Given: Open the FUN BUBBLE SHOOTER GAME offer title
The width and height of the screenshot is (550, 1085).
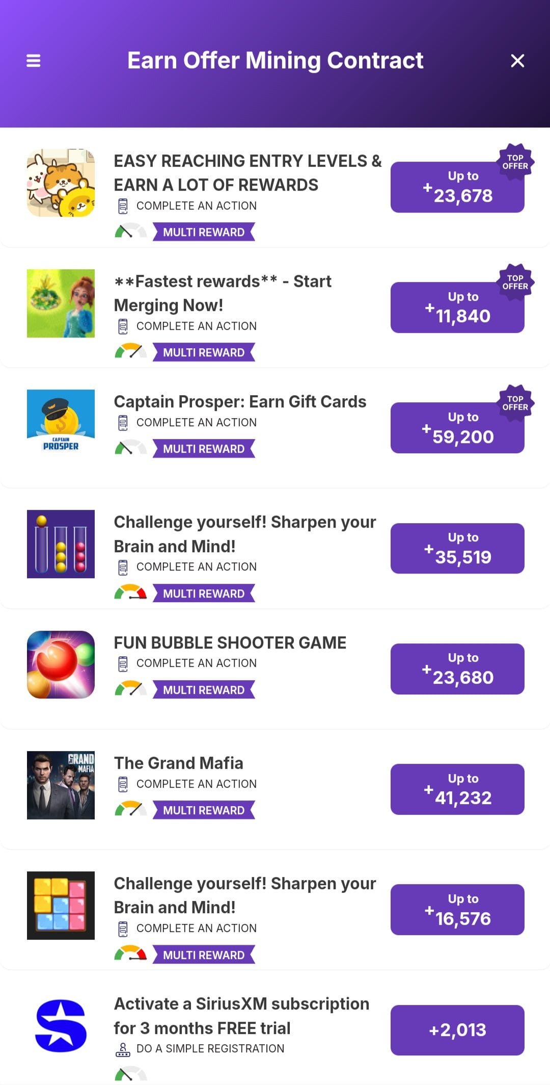Looking at the screenshot, I should coord(230,642).
